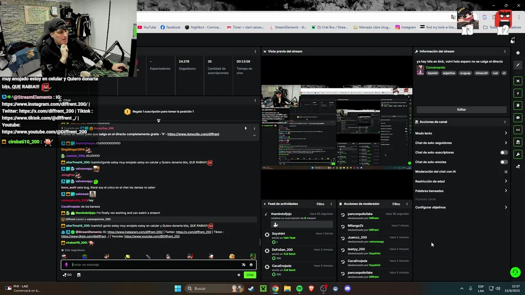The height and width of the screenshot is (295, 525).
Task: Open chat settings gear beside Chat button
Action: point(239,275)
